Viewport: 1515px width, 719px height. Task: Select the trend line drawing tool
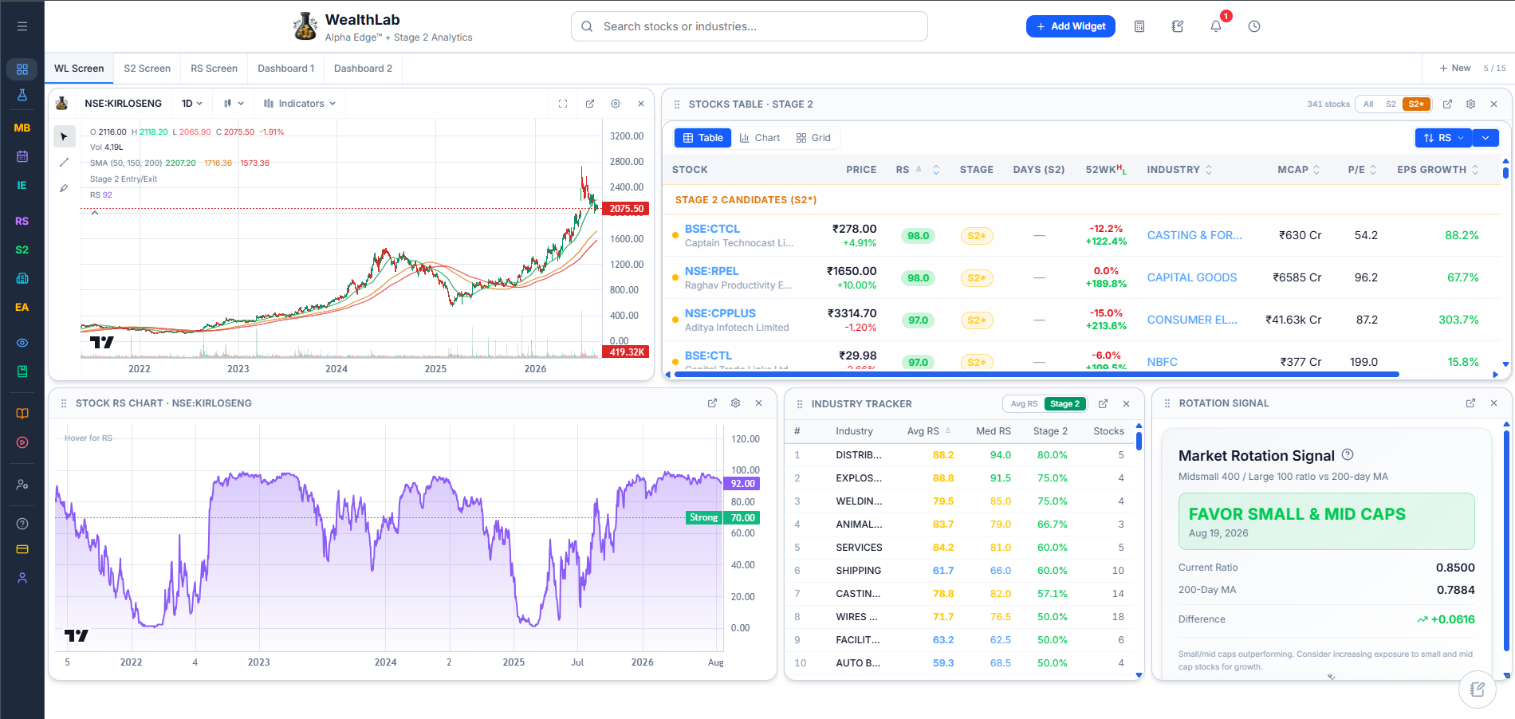65,163
